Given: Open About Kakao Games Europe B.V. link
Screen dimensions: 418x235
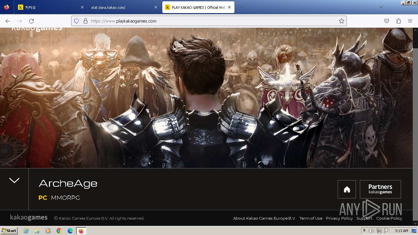Looking at the screenshot, I should [x=264, y=218].
